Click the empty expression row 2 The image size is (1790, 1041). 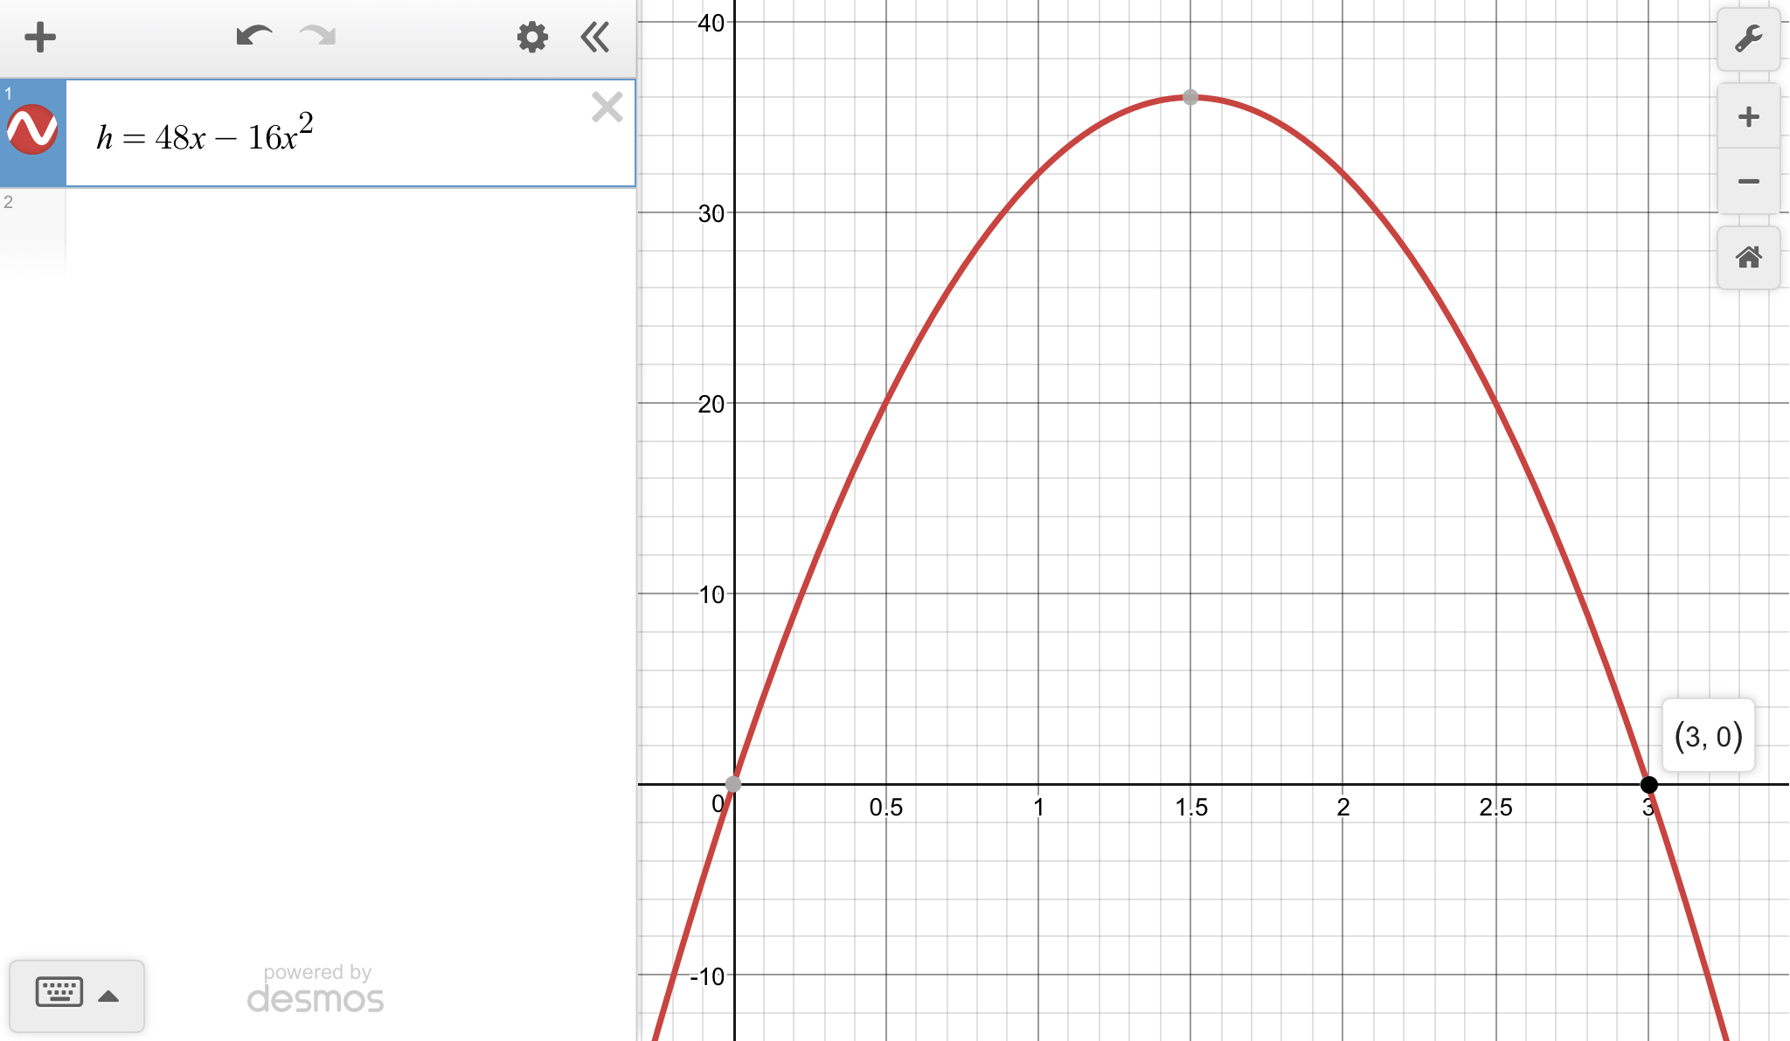pyautogui.click(x=350, y=232)
